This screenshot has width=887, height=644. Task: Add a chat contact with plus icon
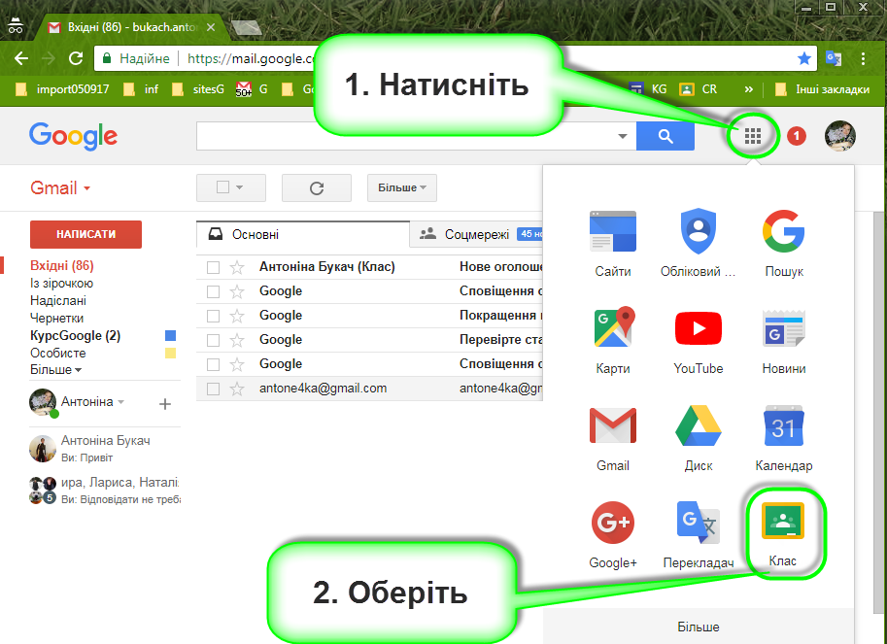point(164,404)
